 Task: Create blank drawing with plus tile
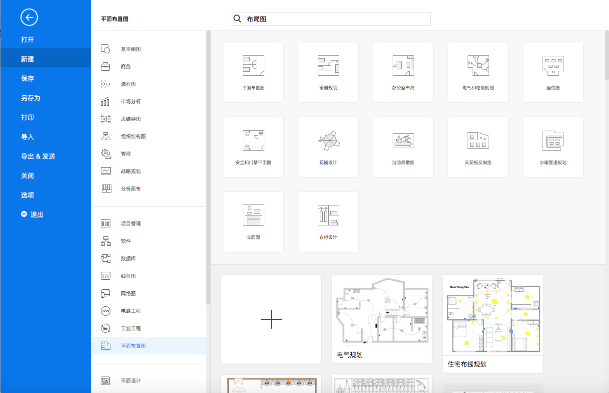point(271,319)
